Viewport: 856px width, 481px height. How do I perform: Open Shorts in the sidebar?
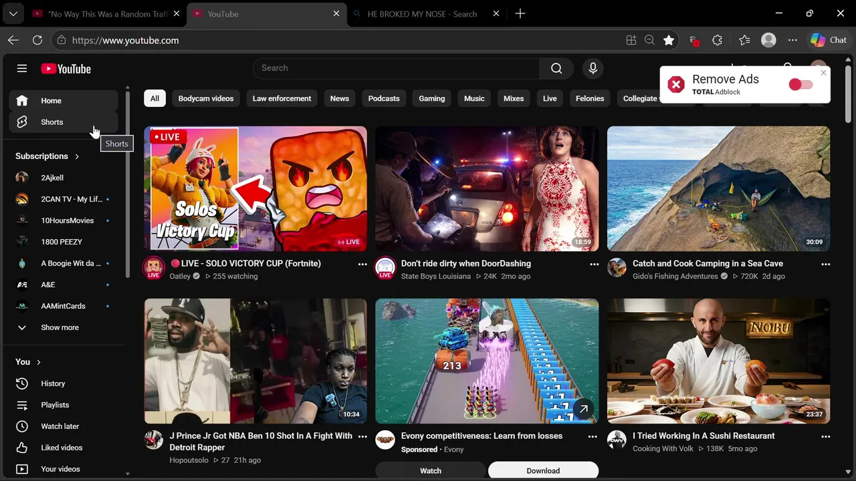64,122
